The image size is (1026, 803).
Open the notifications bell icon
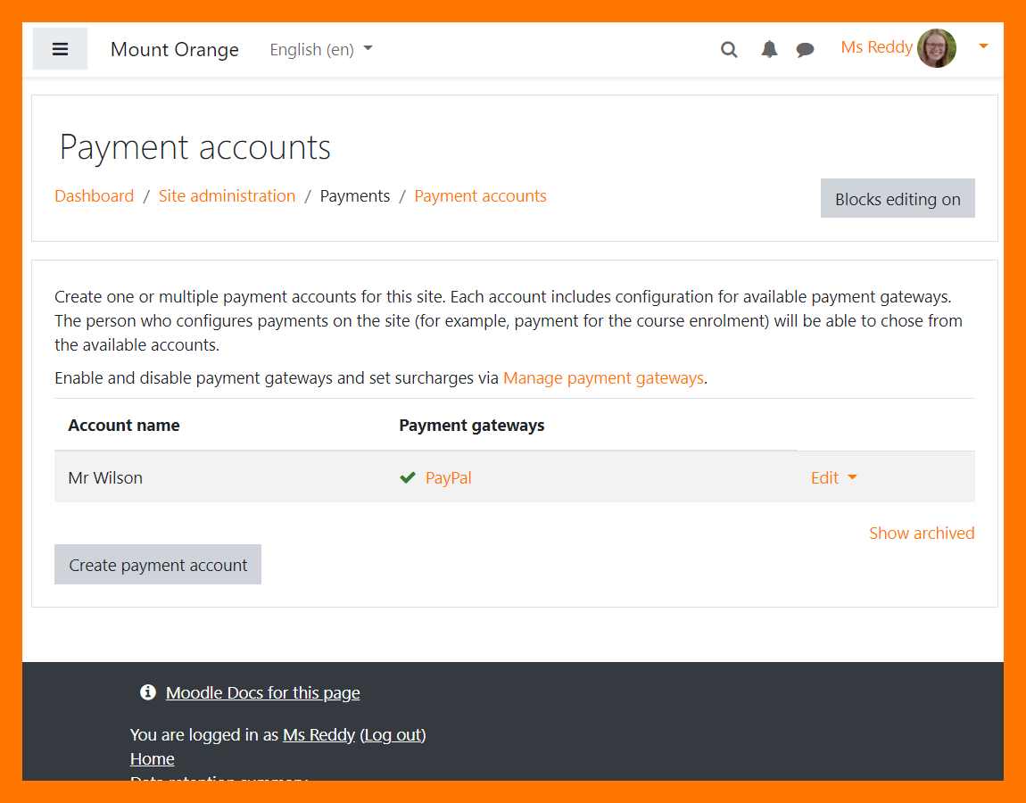[769, 50]
